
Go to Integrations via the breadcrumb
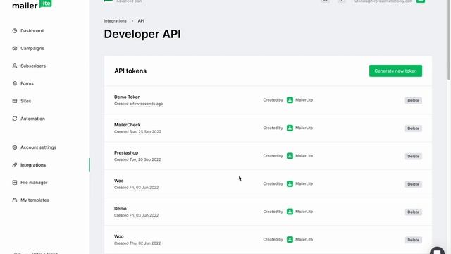pos(115,21)
